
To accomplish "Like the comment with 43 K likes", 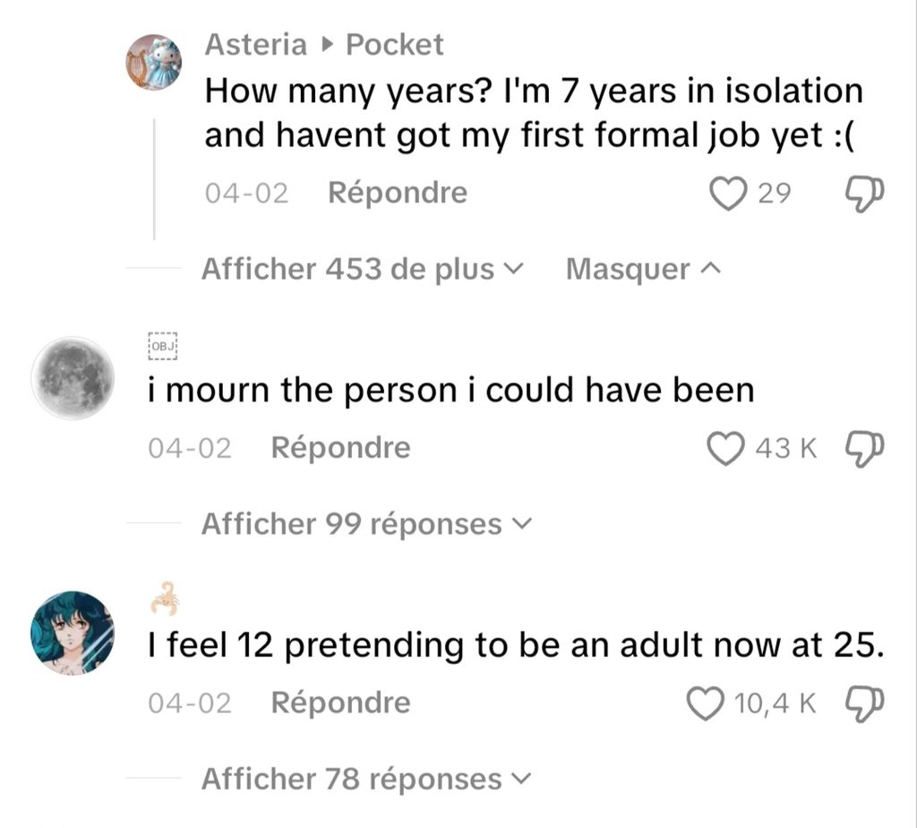I will coord(725,448).
